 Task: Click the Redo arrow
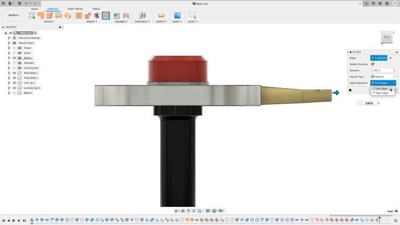click(35, 3)
